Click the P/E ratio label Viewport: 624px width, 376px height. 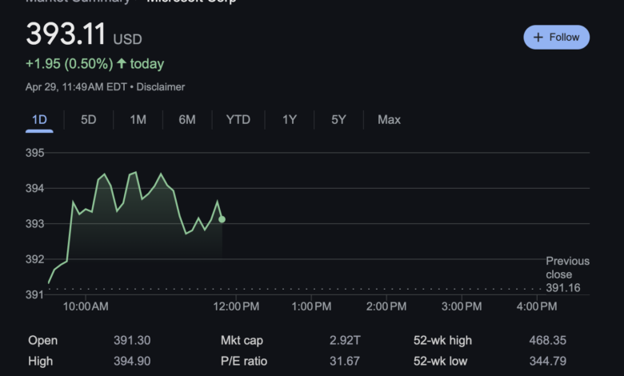pos(244,362)
